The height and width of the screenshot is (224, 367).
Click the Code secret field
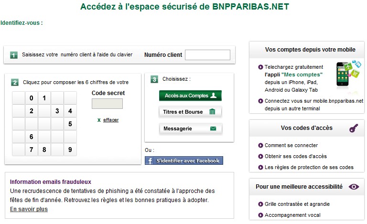click(107, 104)
